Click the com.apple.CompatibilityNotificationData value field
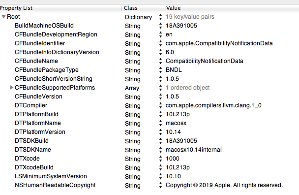Image resolution: width=299 pixels, height=195 pixels. click(x=219, y=43)
